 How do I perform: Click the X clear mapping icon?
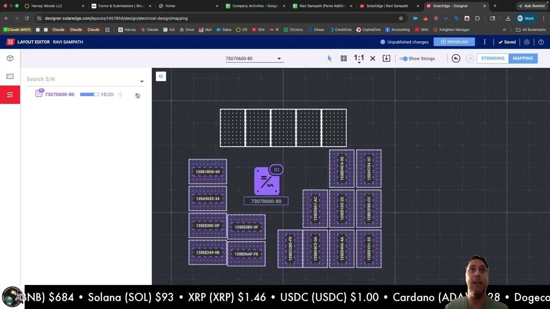click(373, 58)
